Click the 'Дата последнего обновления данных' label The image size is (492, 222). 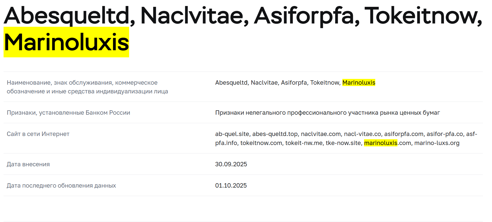click(x=61, y=186)
